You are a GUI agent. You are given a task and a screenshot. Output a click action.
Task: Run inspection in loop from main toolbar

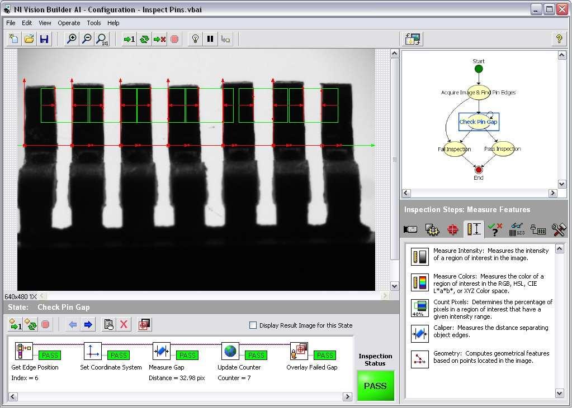(144, 39)
